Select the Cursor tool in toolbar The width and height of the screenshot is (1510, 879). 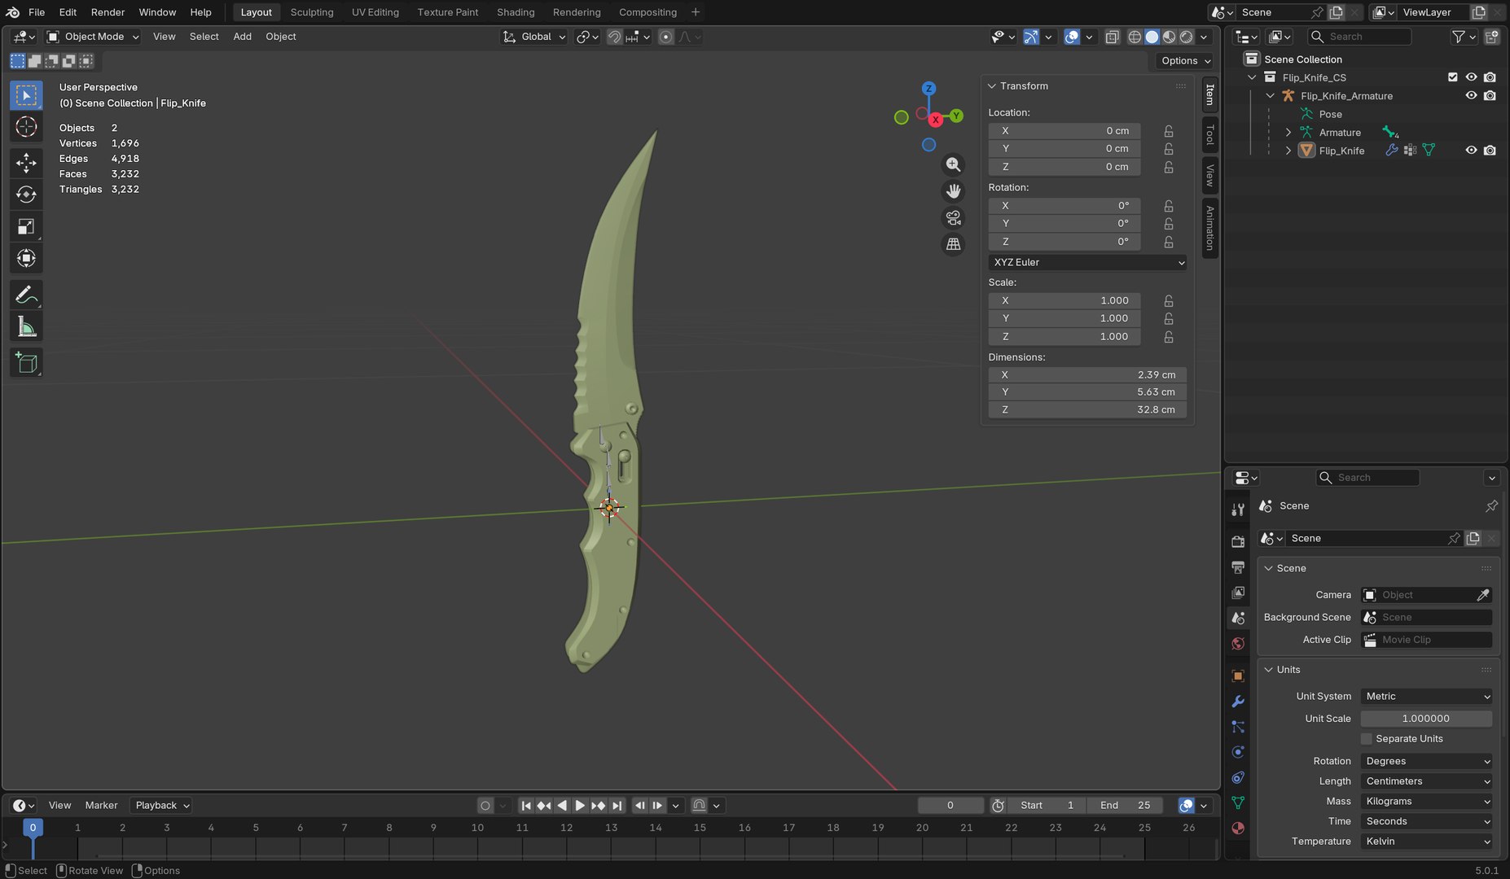(x=26, y=127)
